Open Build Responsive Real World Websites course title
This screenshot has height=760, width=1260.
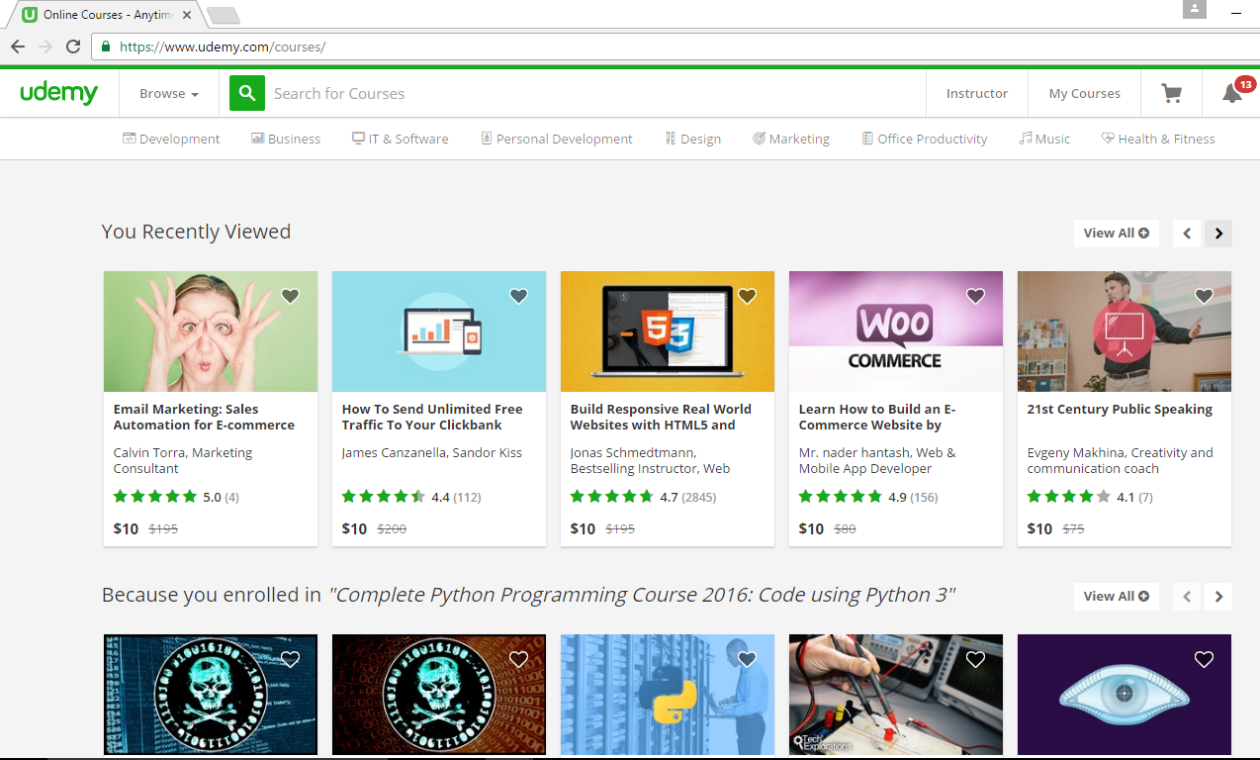661,417
